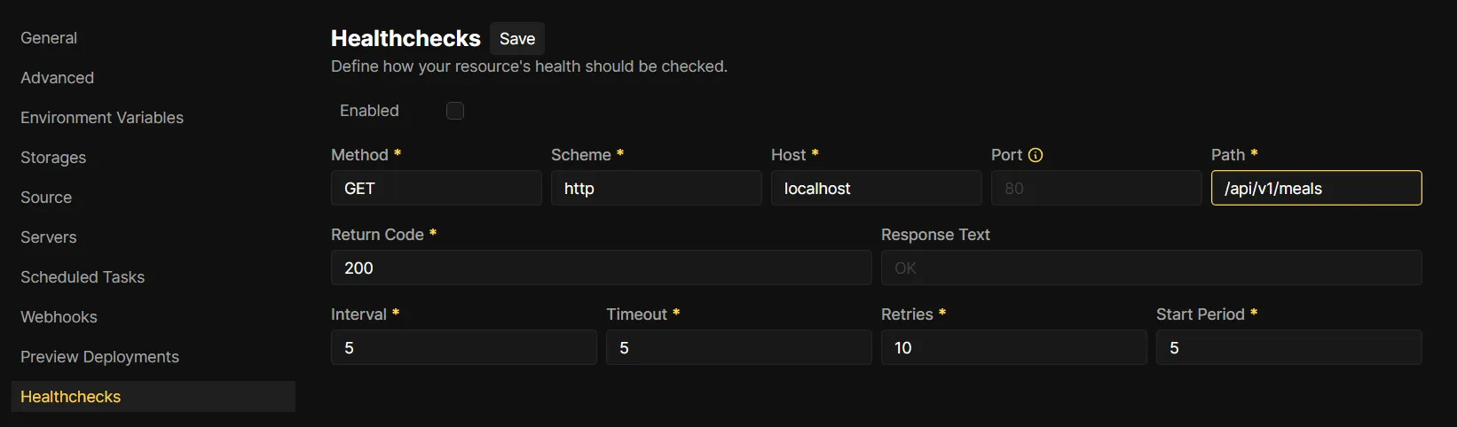Click the Retries field showing 10

[1013, 348]
